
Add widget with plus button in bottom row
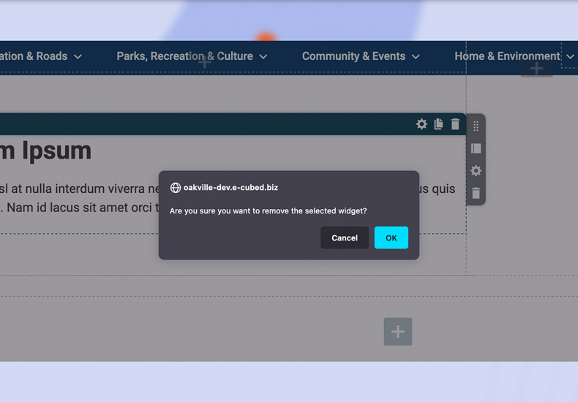click(397, 332)
